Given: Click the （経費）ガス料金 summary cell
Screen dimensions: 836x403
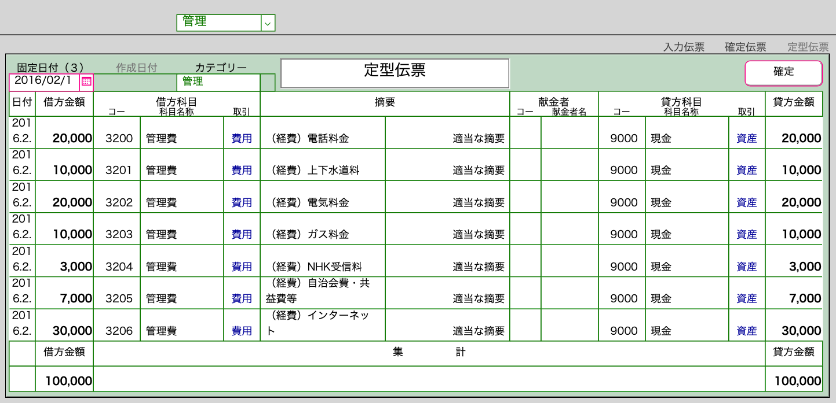Looking at the screenshot, I should pos(322,235).
